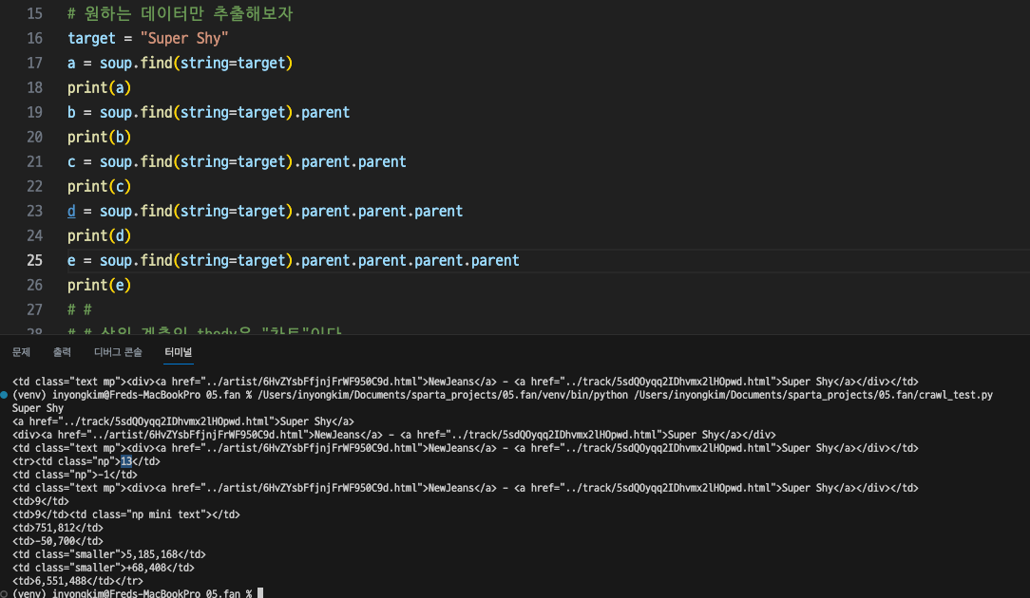Click the comment text on line 15

[180, 14]
